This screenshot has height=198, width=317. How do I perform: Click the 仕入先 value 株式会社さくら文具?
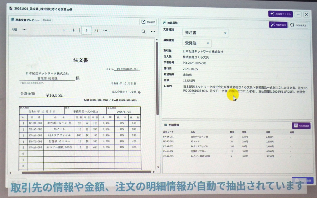(x=196, y=57)
